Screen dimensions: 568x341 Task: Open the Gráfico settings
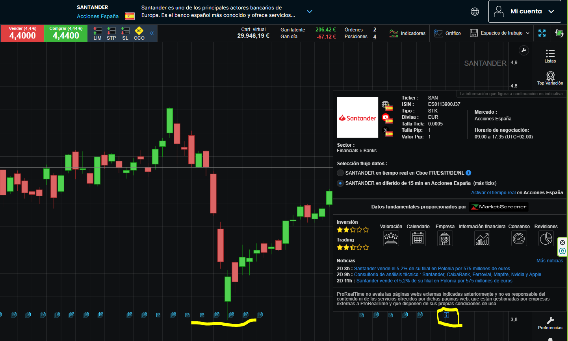point(447,33)
